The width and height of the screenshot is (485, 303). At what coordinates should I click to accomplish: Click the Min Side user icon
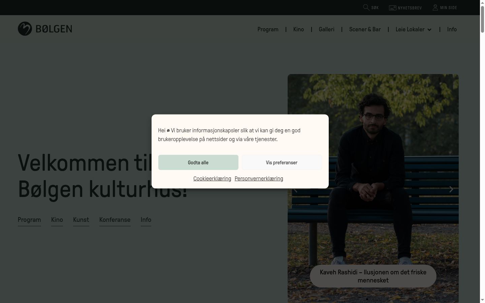click(435, 7)
